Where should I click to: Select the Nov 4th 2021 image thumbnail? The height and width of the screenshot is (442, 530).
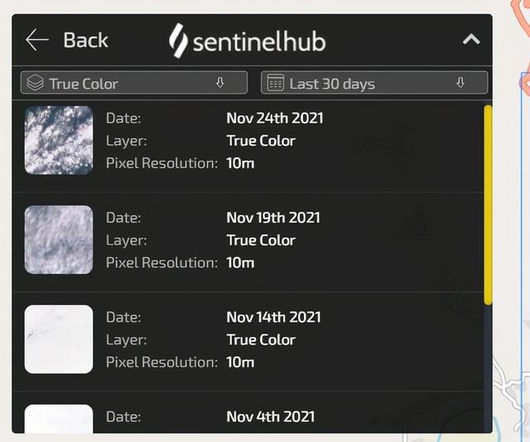[59, 419]
